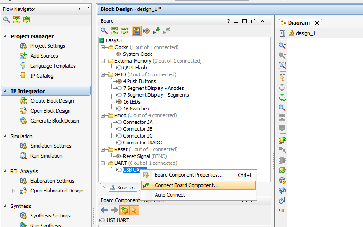The width and height of the screenshot is (363, 227).
Task: Click the Validate Design checkmark icon
Action: click(x=282, y=170)
